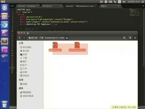Click the Bootstrap 101 Template title line
The height and width of the screenshot is (109, 145).
(38, 24)
